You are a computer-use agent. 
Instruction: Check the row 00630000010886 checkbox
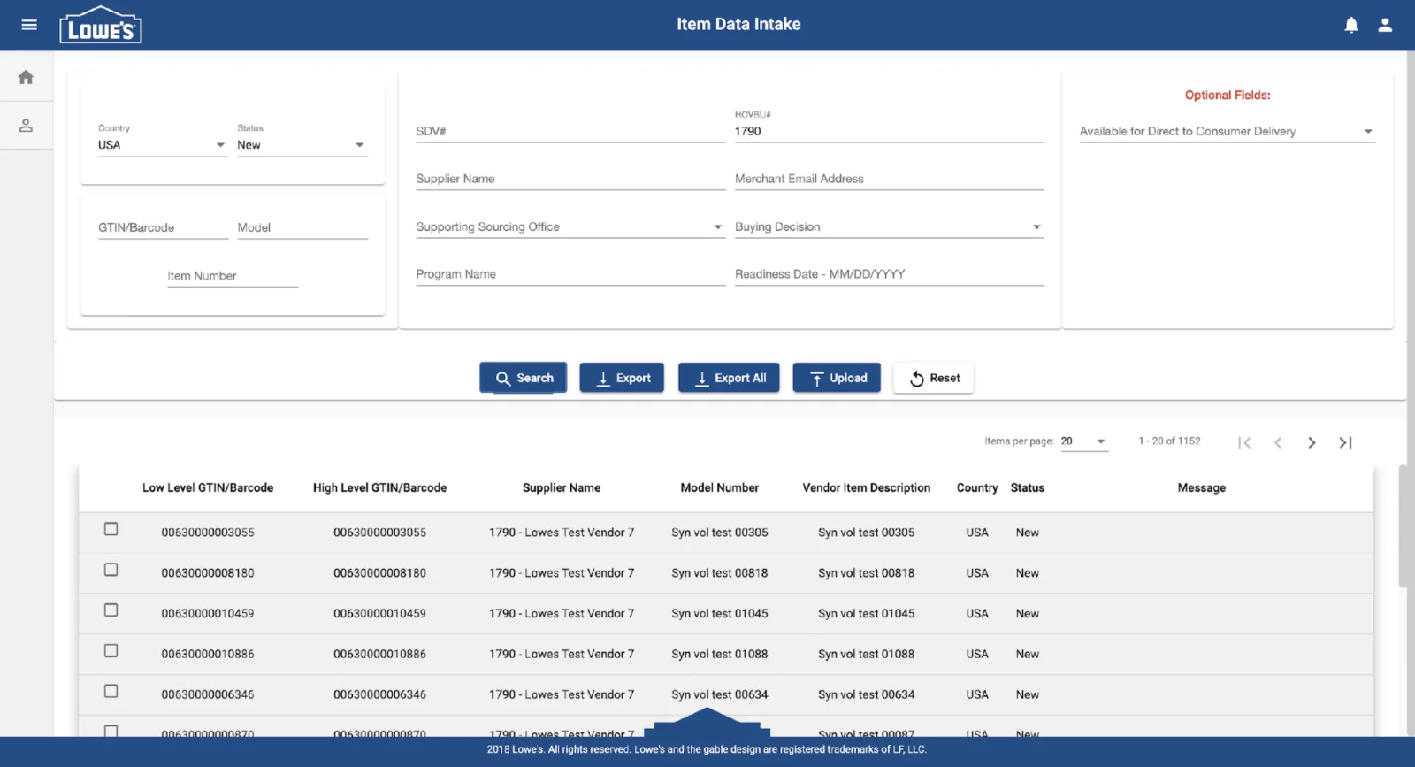tap(111, 651)
